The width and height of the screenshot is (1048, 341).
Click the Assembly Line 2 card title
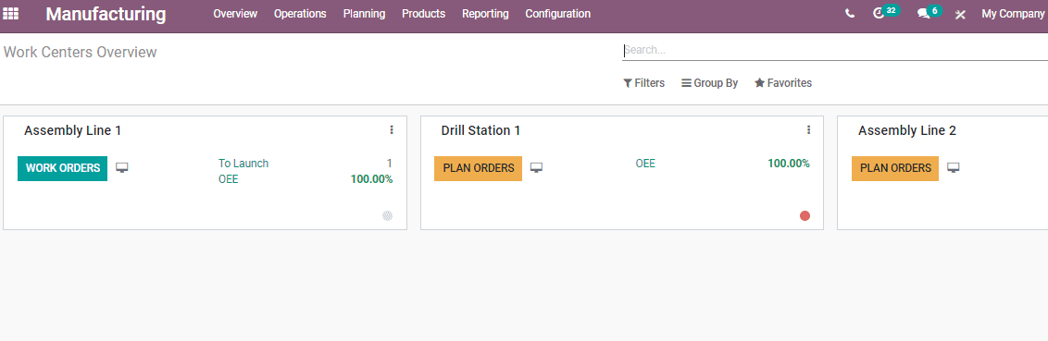[907, 131]
